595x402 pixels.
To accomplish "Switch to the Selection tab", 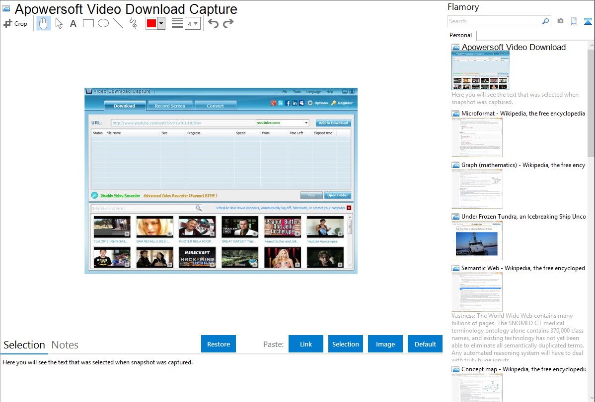I will pyautogui.click(x=24, y=345).
